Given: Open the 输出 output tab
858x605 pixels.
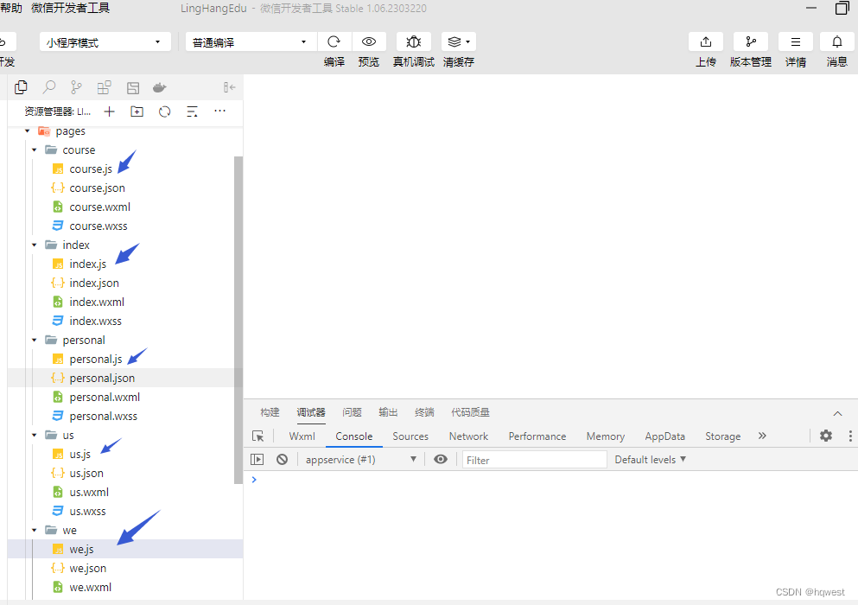Looking at the screenshot, I should click(x=388, y=412).
